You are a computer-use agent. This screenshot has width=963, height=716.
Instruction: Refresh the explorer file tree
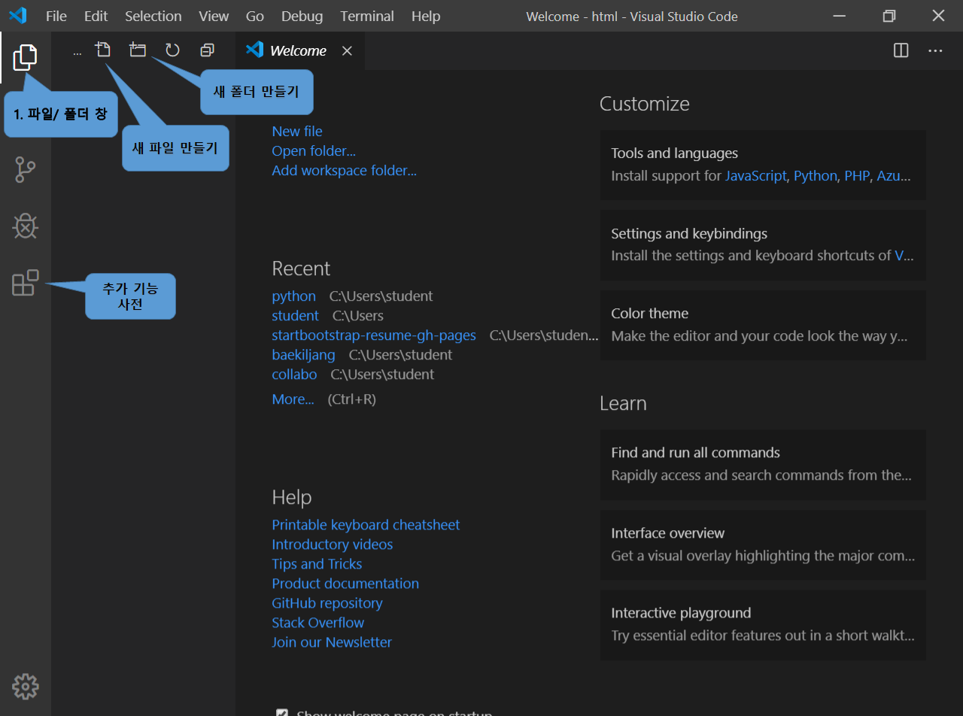pos(172,50)
